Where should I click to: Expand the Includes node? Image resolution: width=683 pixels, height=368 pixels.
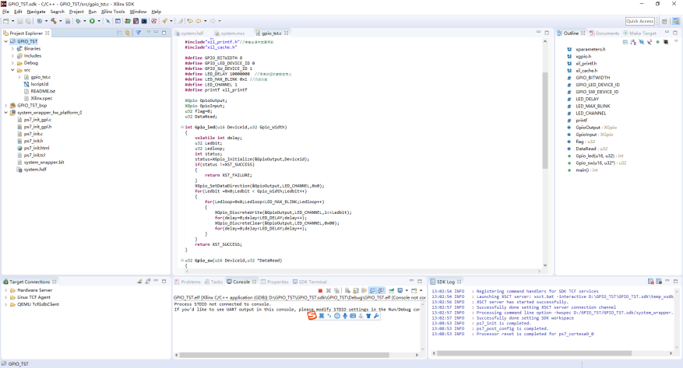(12, 56)
